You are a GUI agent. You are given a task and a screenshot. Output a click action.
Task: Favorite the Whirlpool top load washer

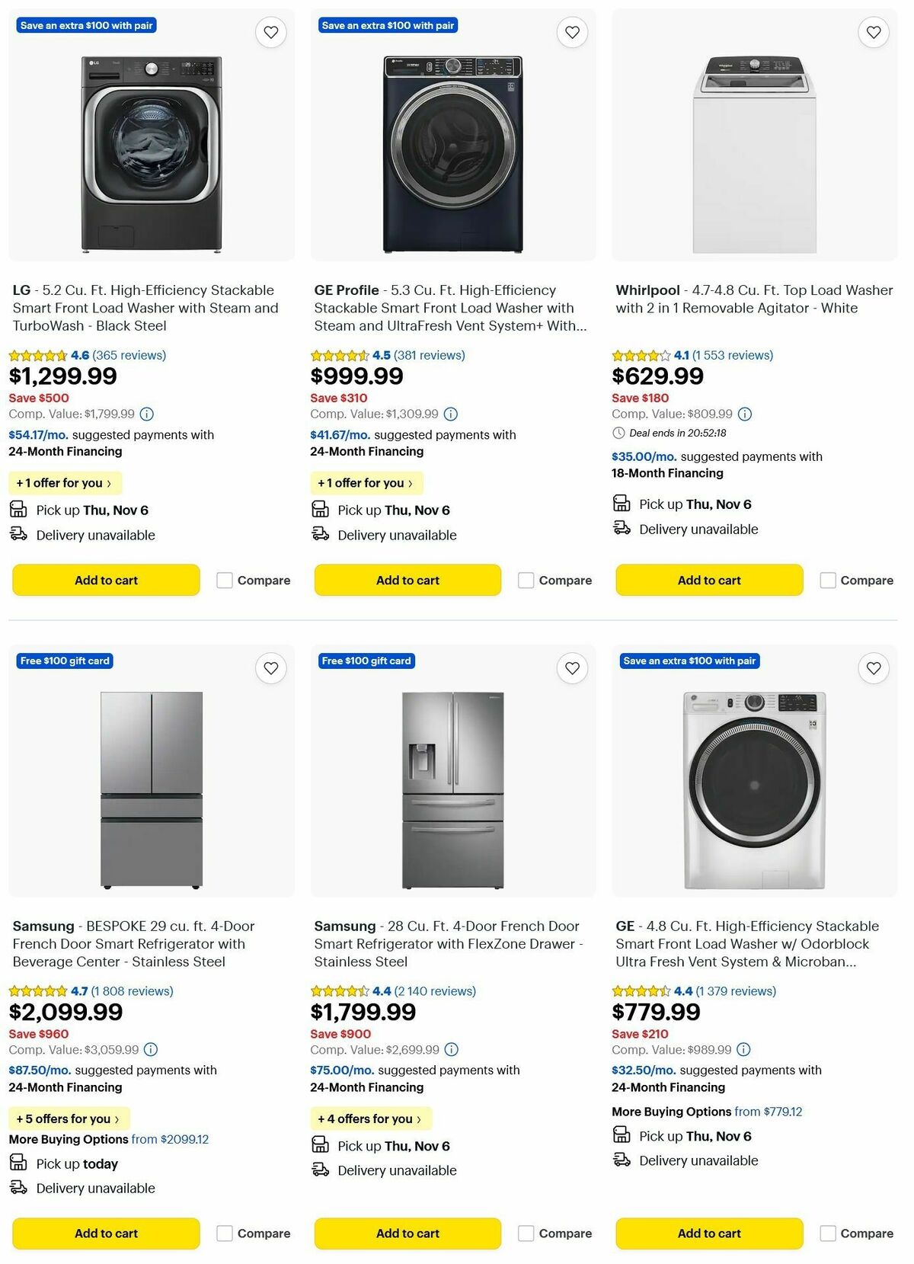(x=873, y=32)
